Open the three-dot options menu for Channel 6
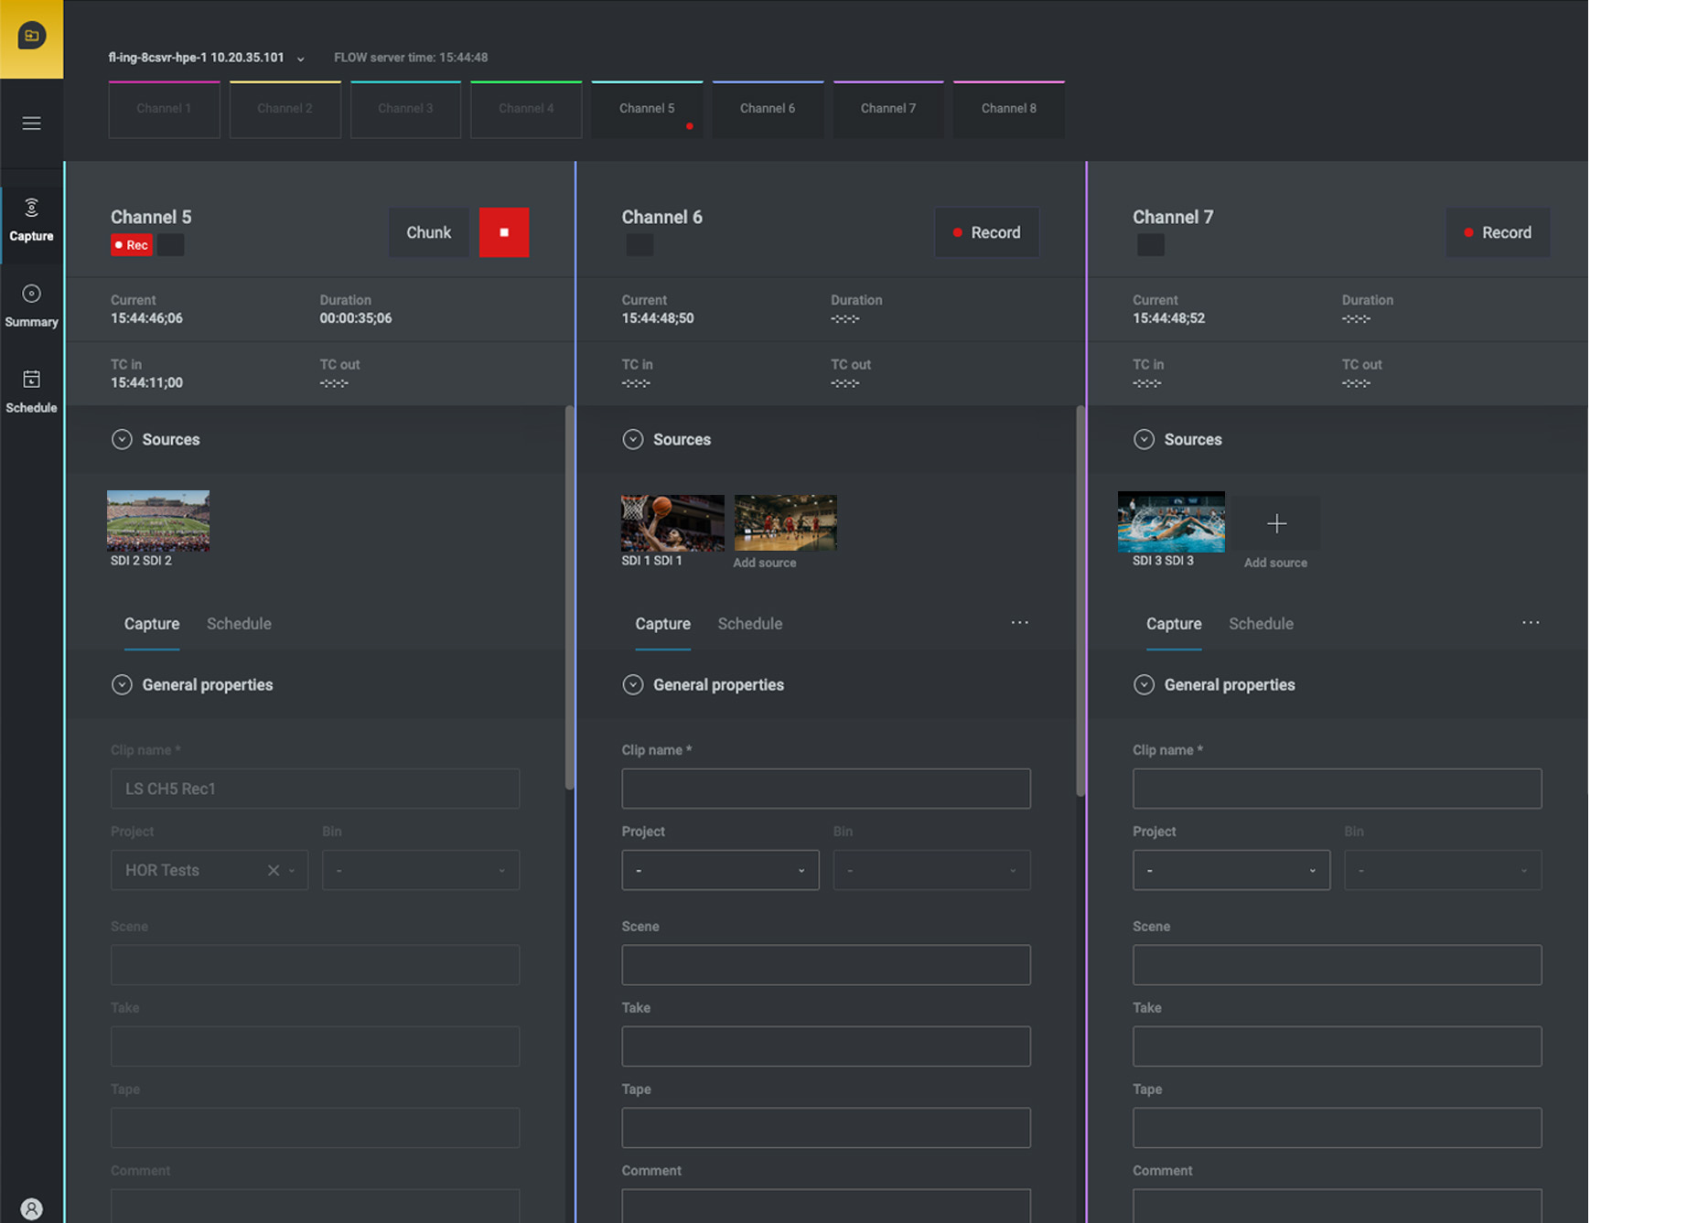 pos(1019,623)
